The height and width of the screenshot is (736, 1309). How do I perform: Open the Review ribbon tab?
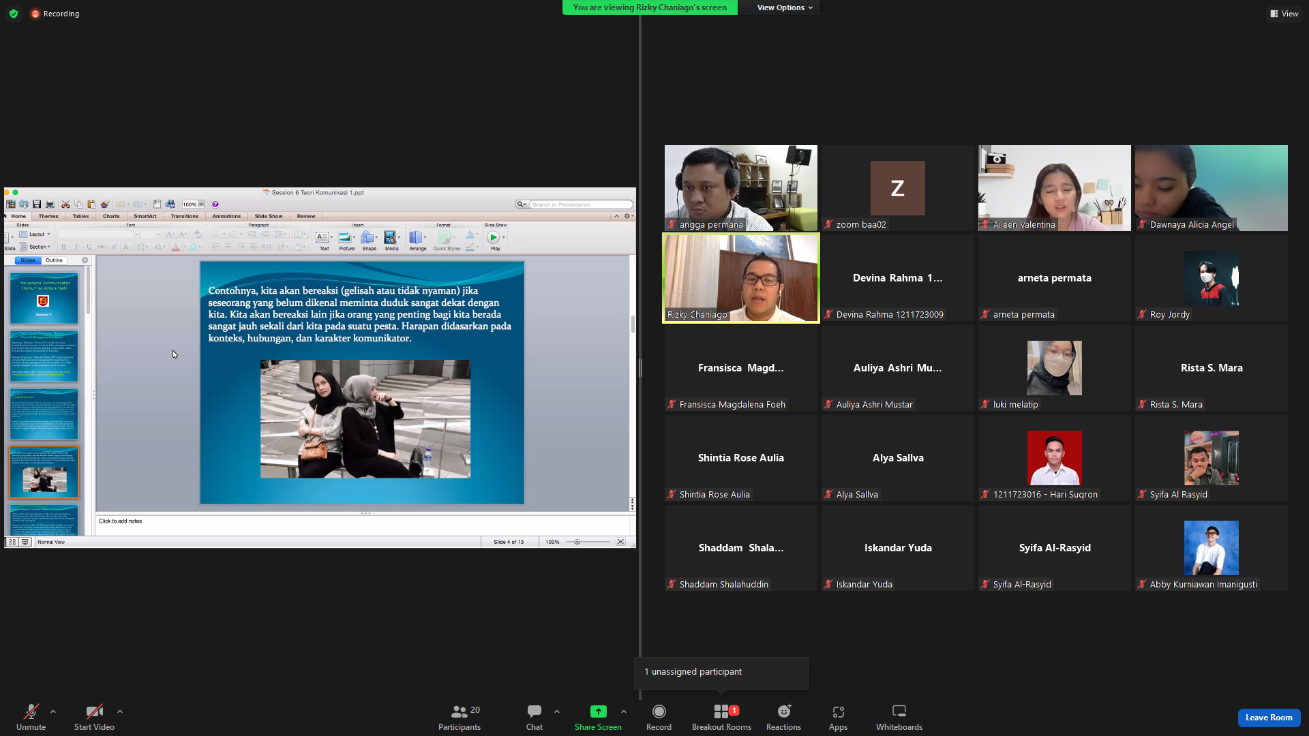(x=306, y=217)
